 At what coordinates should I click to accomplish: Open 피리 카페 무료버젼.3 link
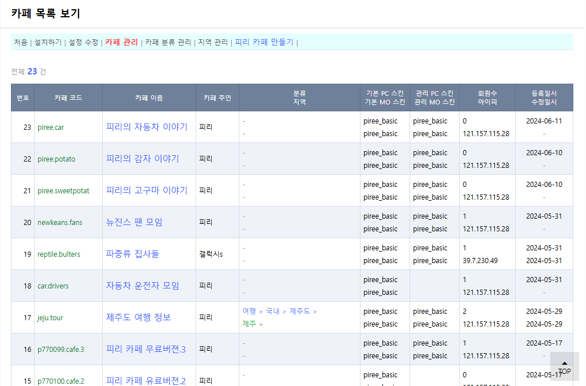(145, 349)
